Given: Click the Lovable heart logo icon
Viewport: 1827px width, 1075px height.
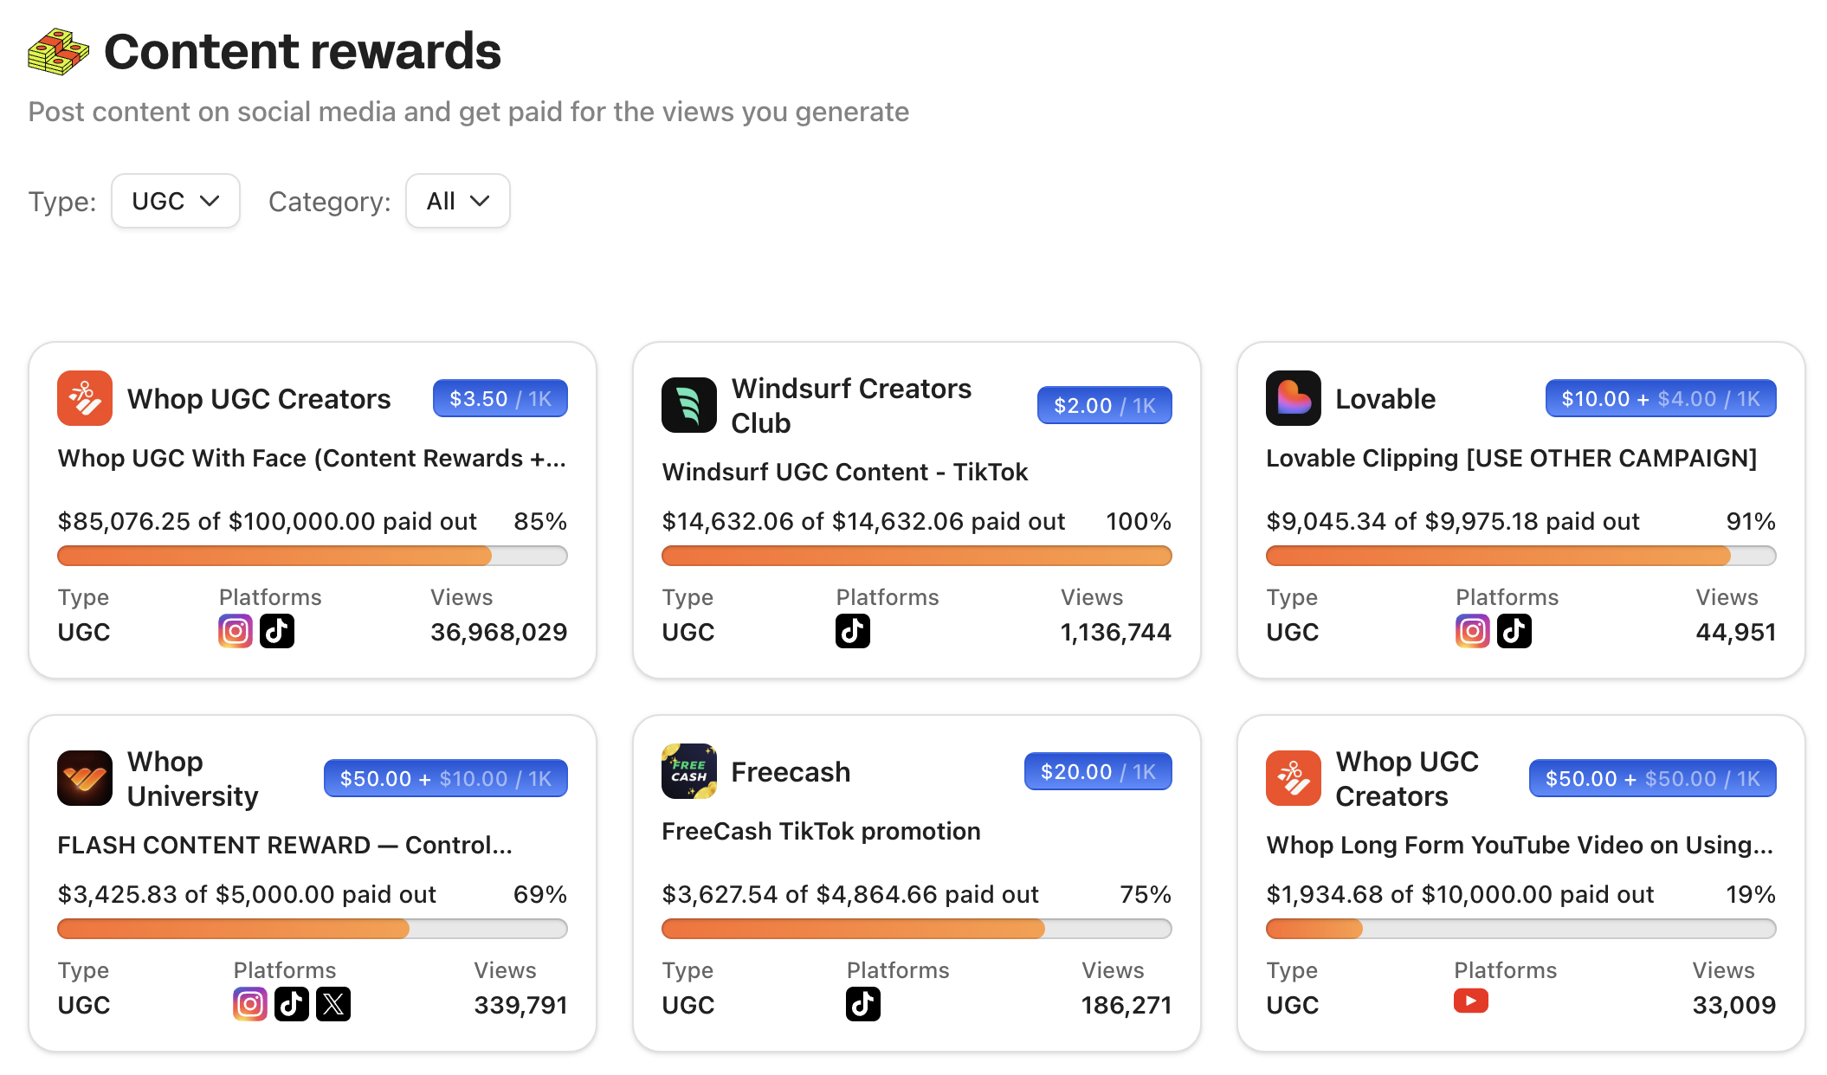Looking at the screenshot, I should click(1293, 398).
